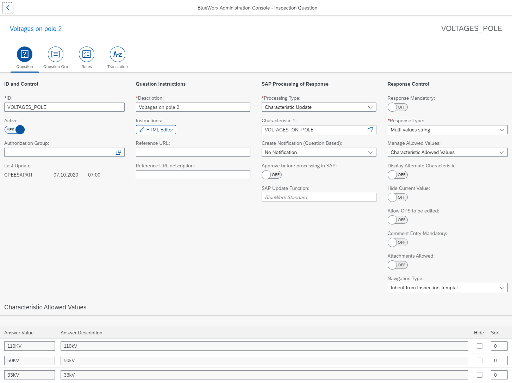Viewport: 512px width, 383px height.
Task: Click Answer Value field 110KV
Action: (30, 346)
